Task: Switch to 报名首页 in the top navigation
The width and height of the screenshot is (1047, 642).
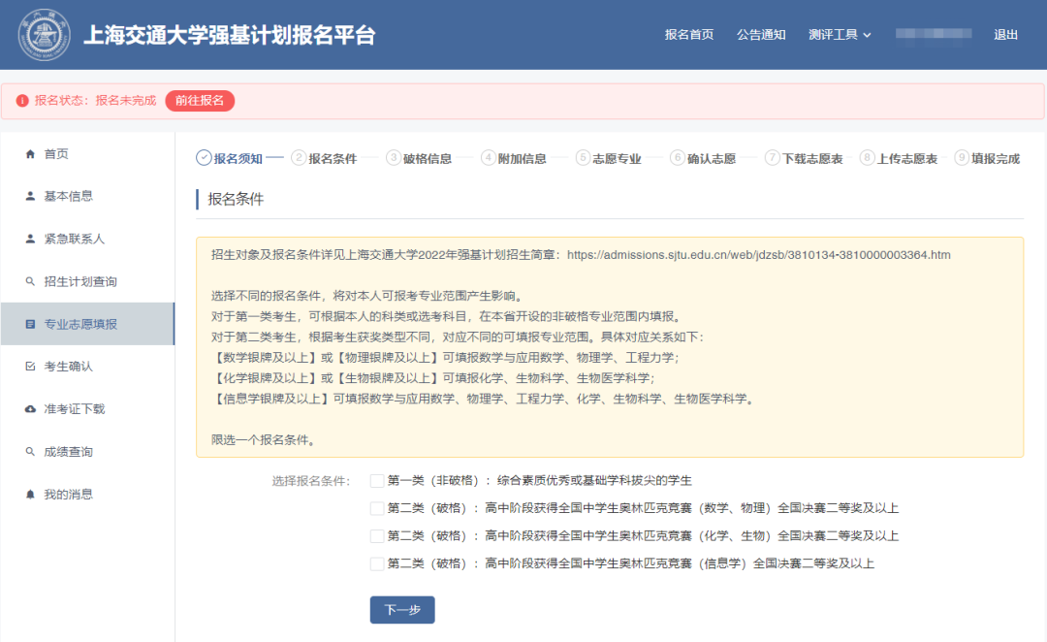Action: 688,33
